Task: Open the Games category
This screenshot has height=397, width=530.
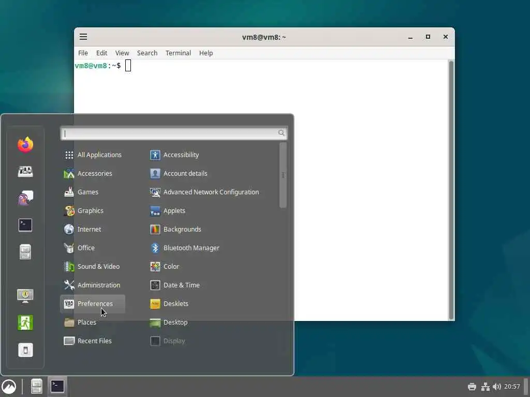Action: click(x=93, y=192)
